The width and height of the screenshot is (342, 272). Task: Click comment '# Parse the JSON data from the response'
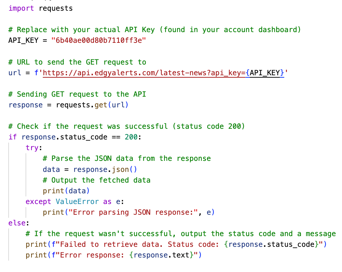127,158
